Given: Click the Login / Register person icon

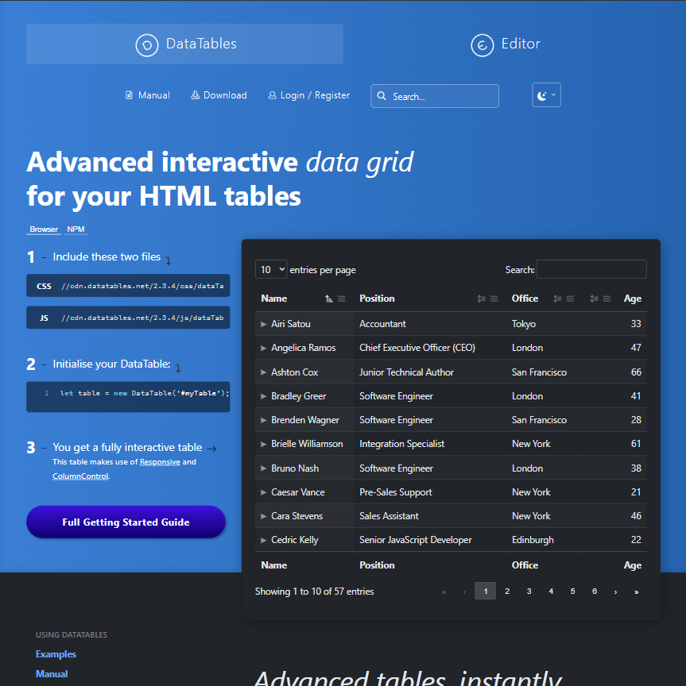Looking at the screenshot, I should coord(273,94).
